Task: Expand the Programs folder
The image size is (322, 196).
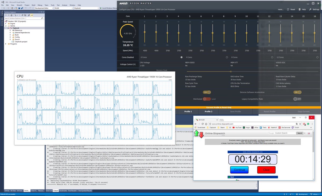Action: pyautogui.click(x=6, y=44)
